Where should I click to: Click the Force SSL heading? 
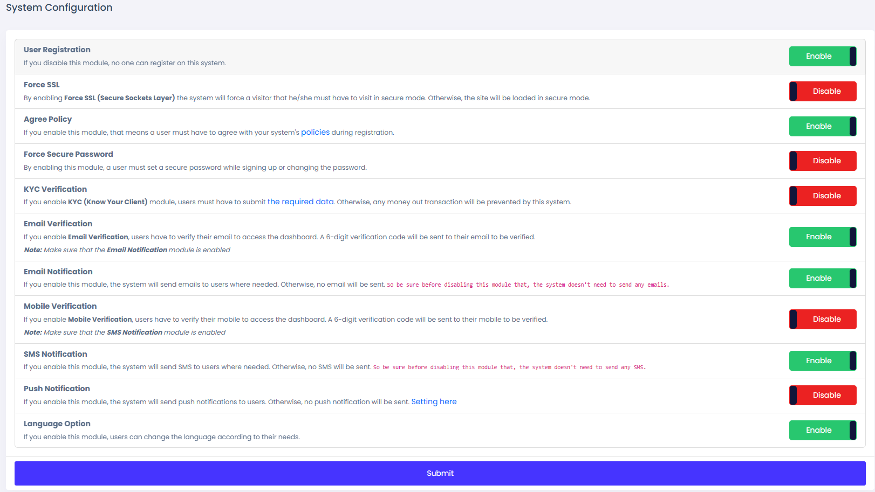[x=42, y=85]
